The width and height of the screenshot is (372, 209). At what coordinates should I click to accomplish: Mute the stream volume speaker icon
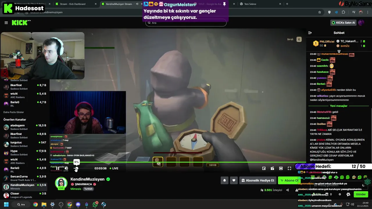[66, 168]
